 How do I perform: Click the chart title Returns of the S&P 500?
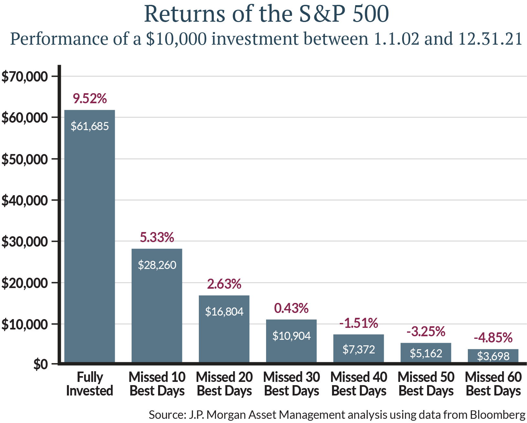point(266,14)
